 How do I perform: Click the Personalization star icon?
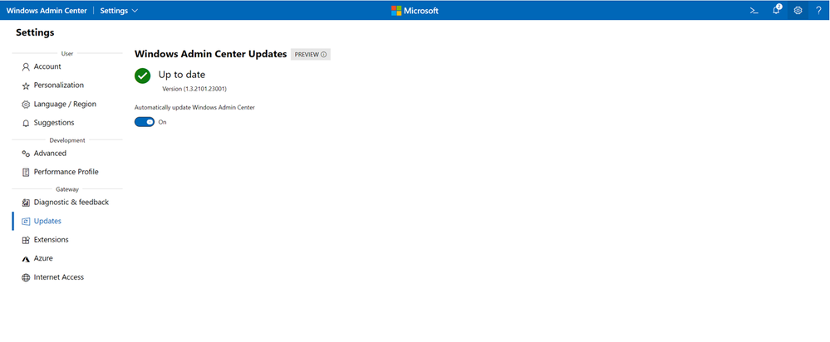(26, 85)
